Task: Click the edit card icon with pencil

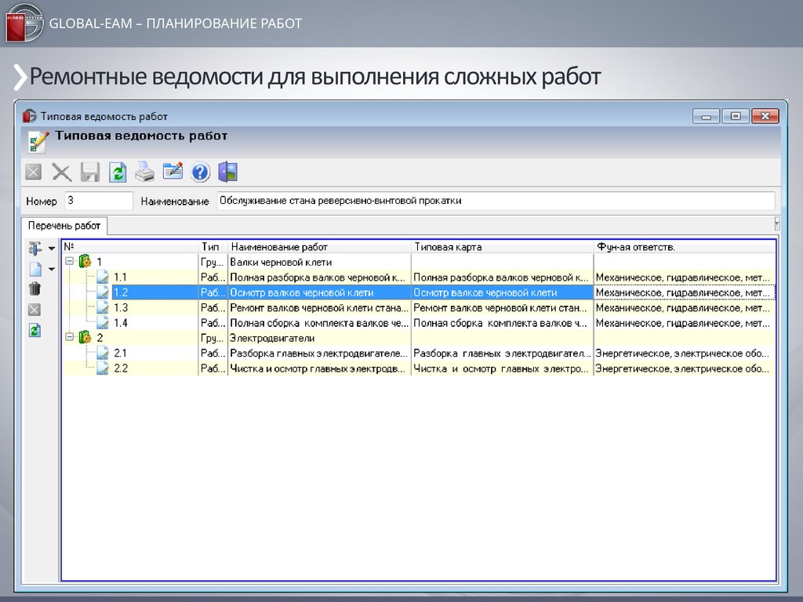Action: coord(173,172)
